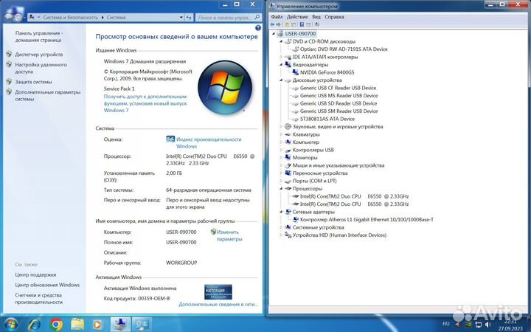This screenshot has height=332, width=531.
Task: Open the Вид menu
Action: click(x=316, y=16)
